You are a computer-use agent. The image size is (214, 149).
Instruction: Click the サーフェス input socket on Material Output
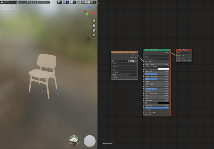pos(176,56)
